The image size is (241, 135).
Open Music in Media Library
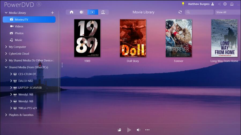click(x=18, y=40)
